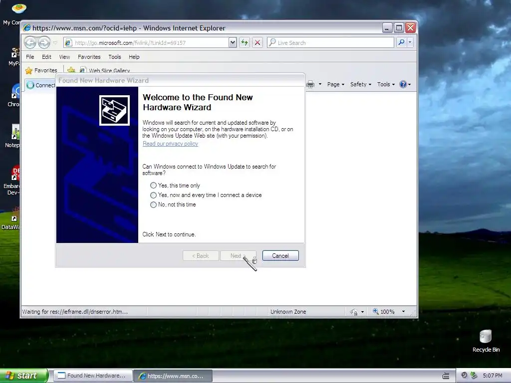Click the Next button in wizard

coord(238,256)
